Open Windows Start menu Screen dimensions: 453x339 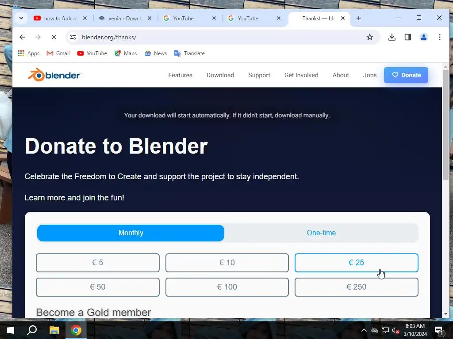(11, 330)
